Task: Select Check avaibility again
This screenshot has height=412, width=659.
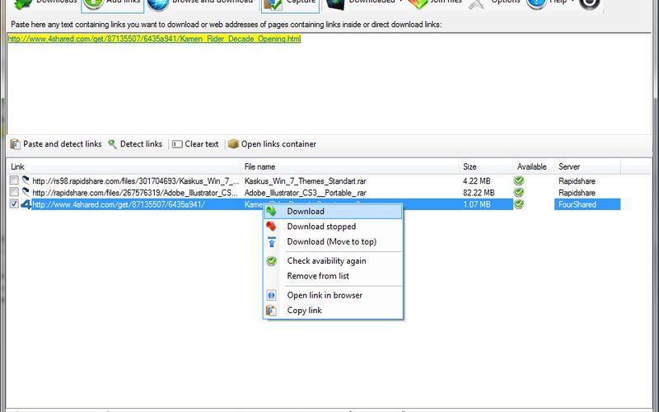Action: tap(333, 261)
